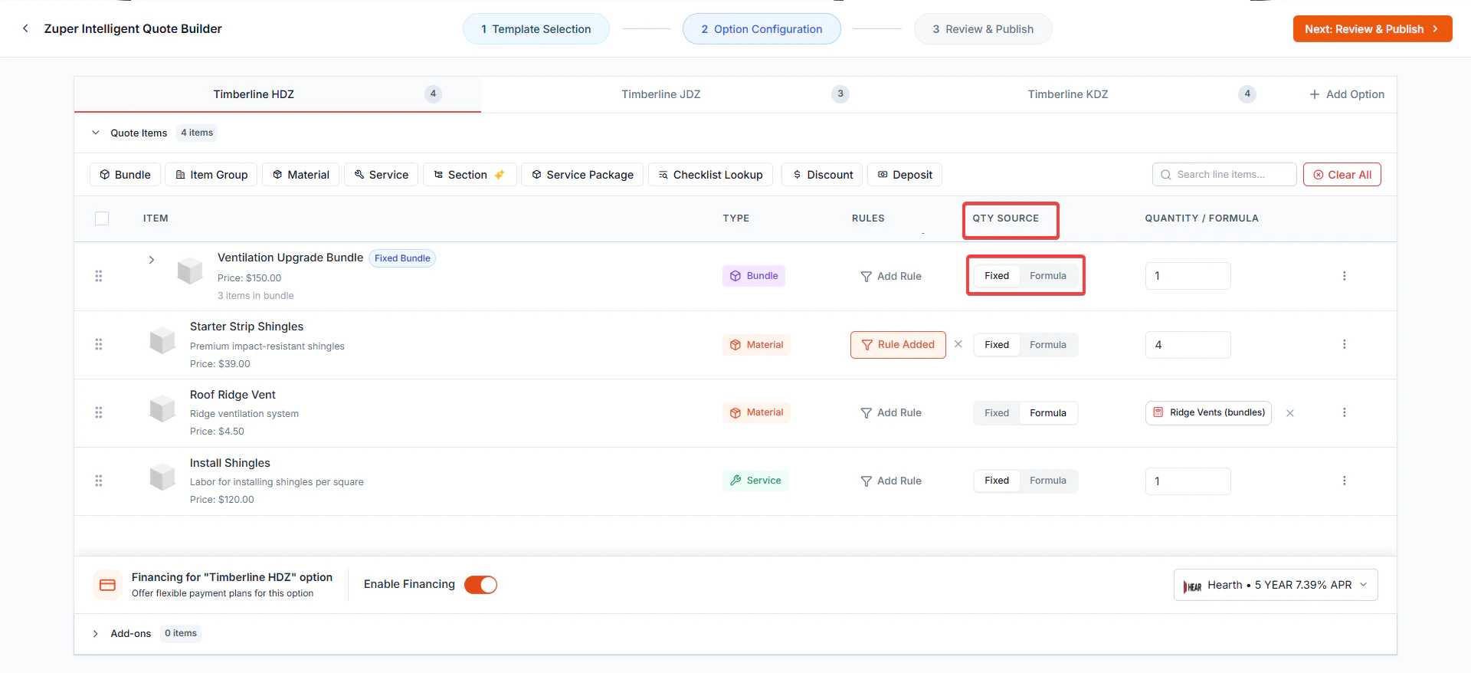Click the Bundle type tag

coord(754,276)
